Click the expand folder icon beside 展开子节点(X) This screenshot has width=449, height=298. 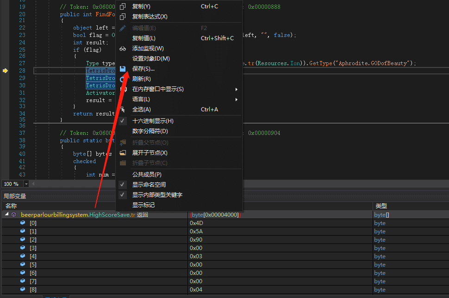pos(123,153)
